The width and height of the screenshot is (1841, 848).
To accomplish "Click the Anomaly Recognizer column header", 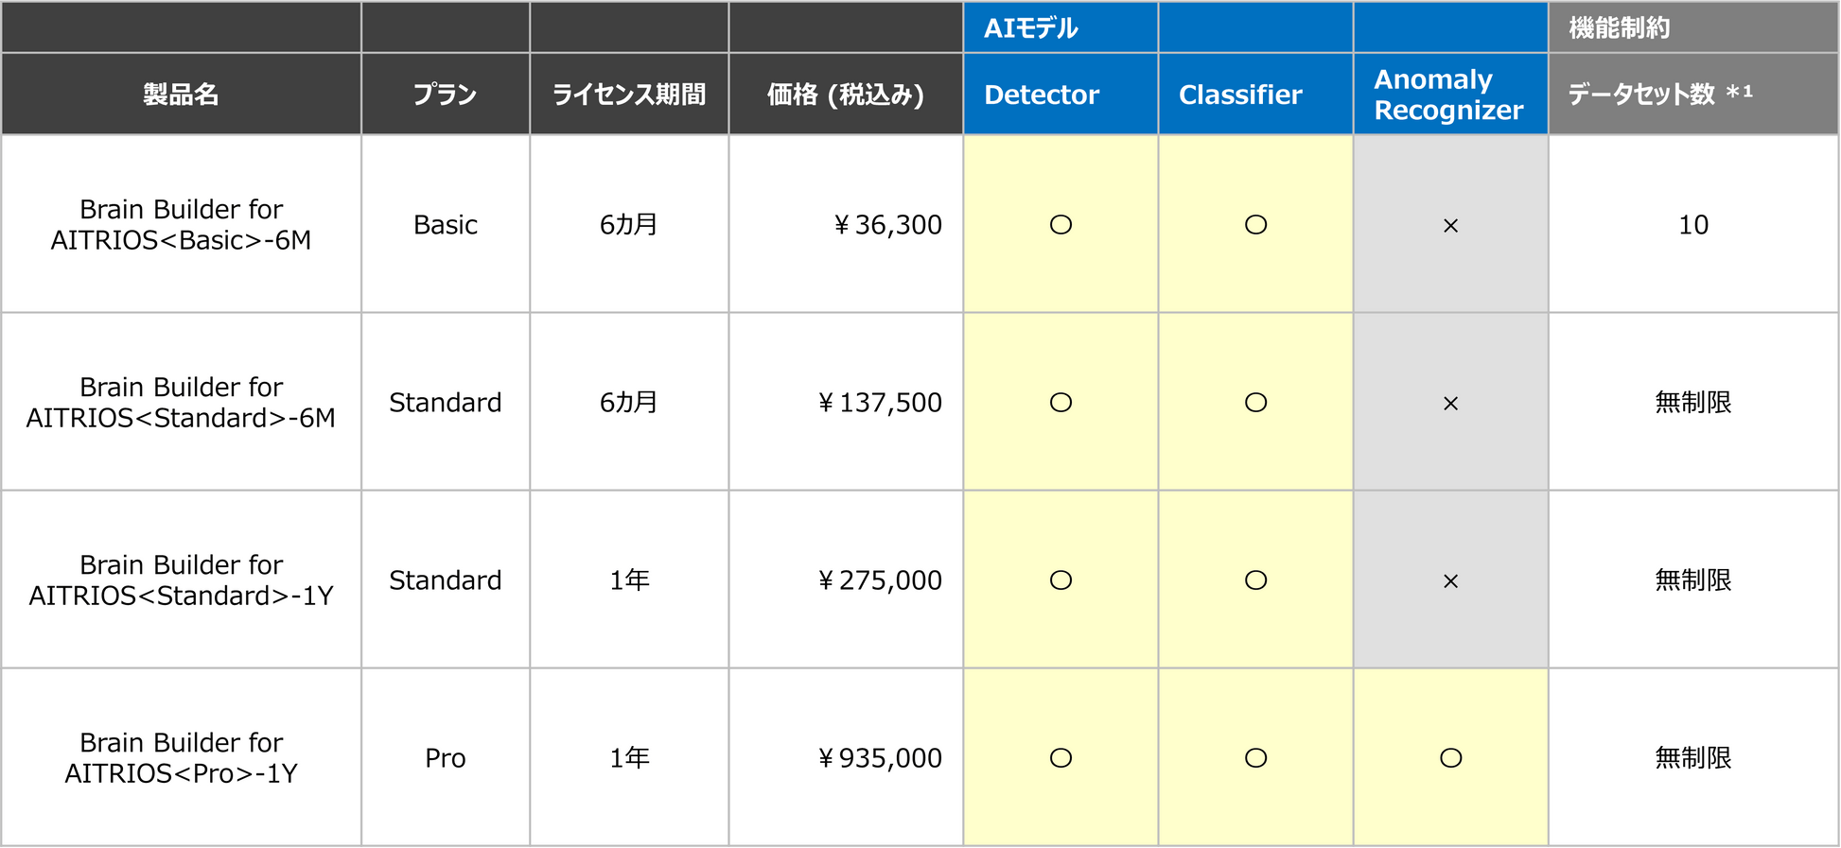I will coord(1448,95).
